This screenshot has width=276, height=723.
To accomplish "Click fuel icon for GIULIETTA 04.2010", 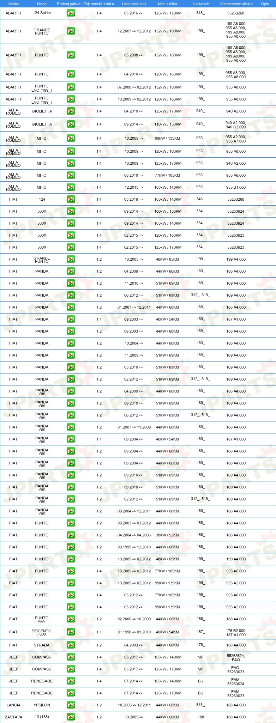I will coord(71,111).
